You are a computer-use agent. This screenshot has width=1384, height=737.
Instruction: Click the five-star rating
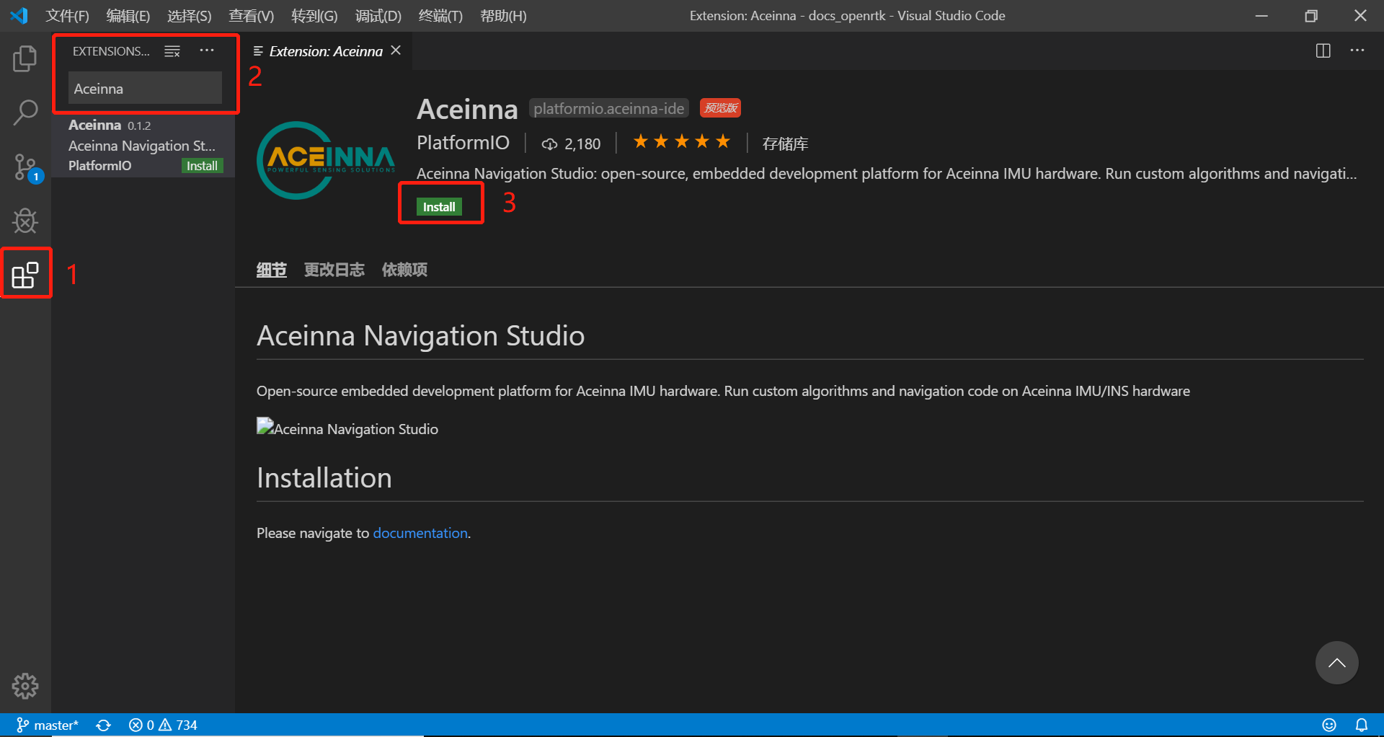[681, 142]
